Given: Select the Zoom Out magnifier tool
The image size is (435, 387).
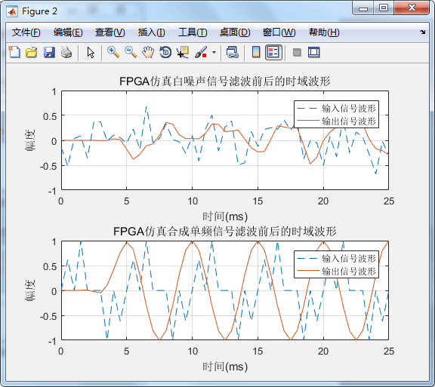Looking at the screenshot, I should tap(131, 52).
